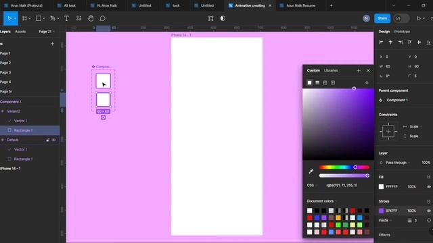Image resolution: width=433 pixels, height=243 pixels.
Task: Open Move tool dropdown arrow
Action: (x=15, y=18)
